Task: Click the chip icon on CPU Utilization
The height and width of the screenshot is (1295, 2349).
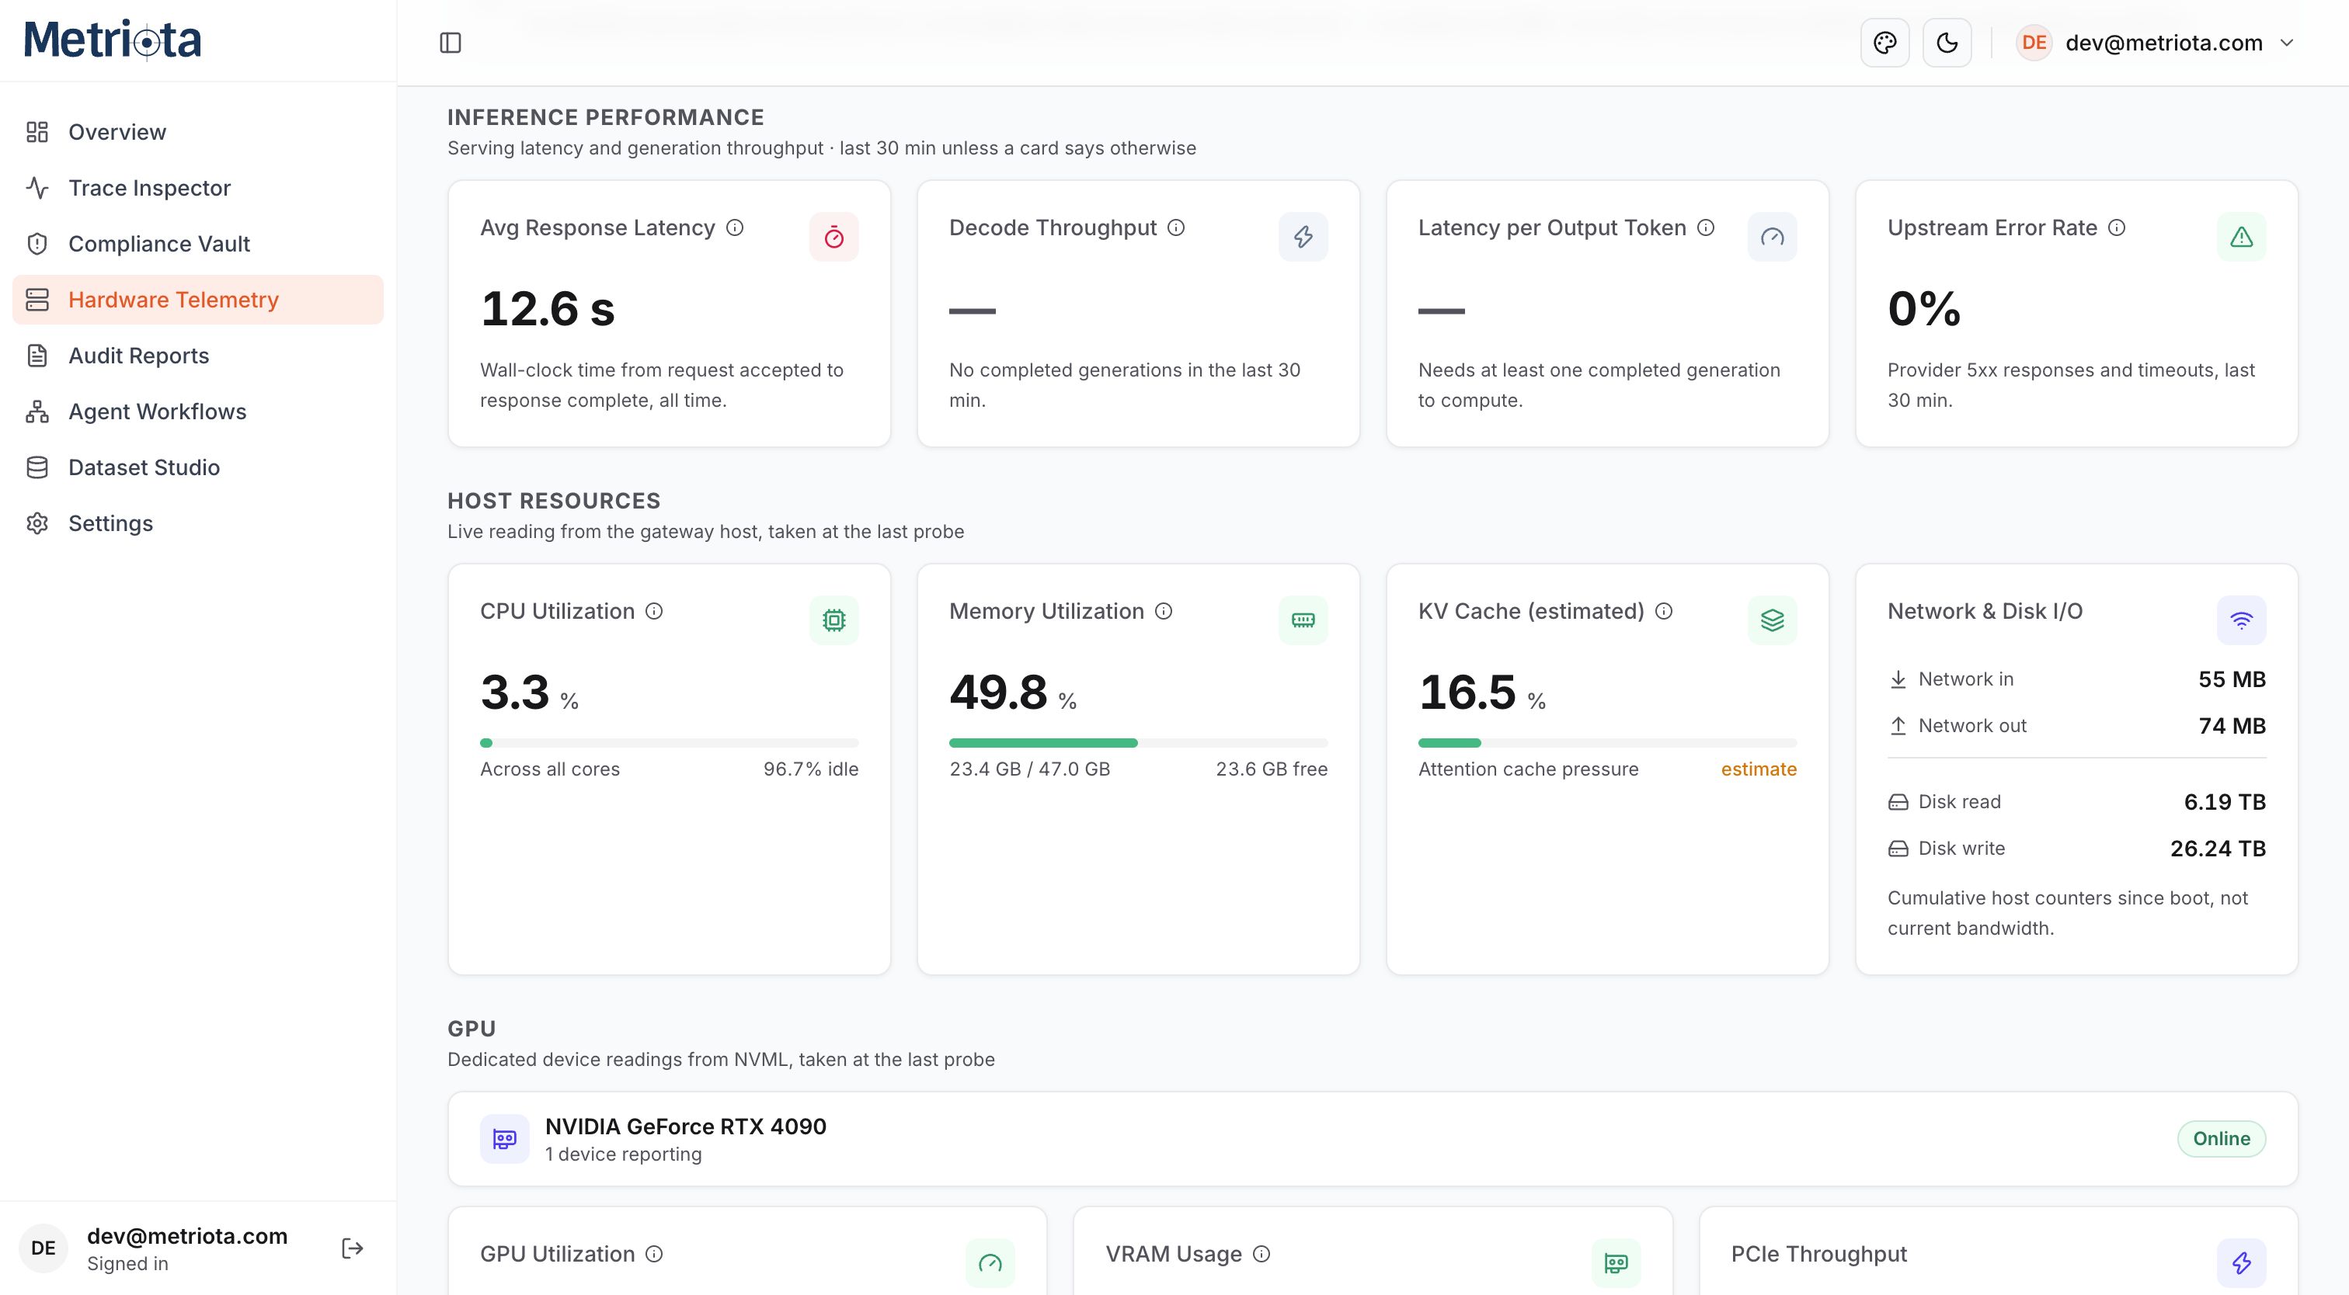Action: (x=833, y=620)
